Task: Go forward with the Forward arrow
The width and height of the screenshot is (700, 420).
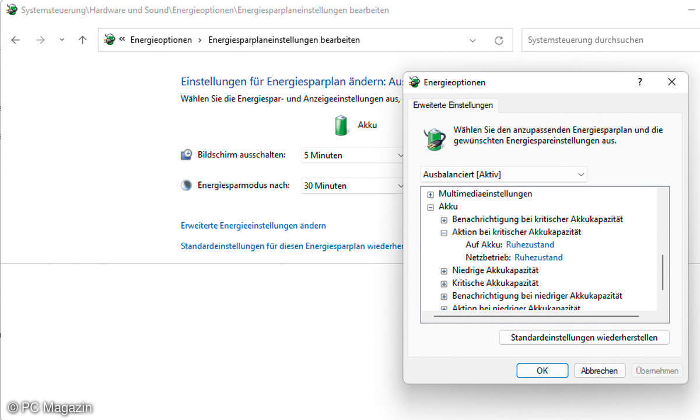Action: click(40, 40)
